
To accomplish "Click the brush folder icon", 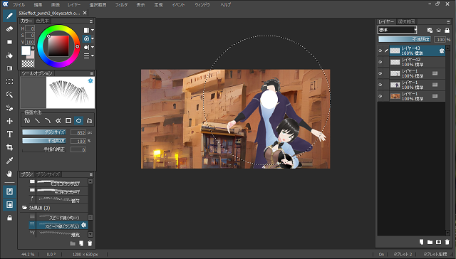I will [73, 243].
